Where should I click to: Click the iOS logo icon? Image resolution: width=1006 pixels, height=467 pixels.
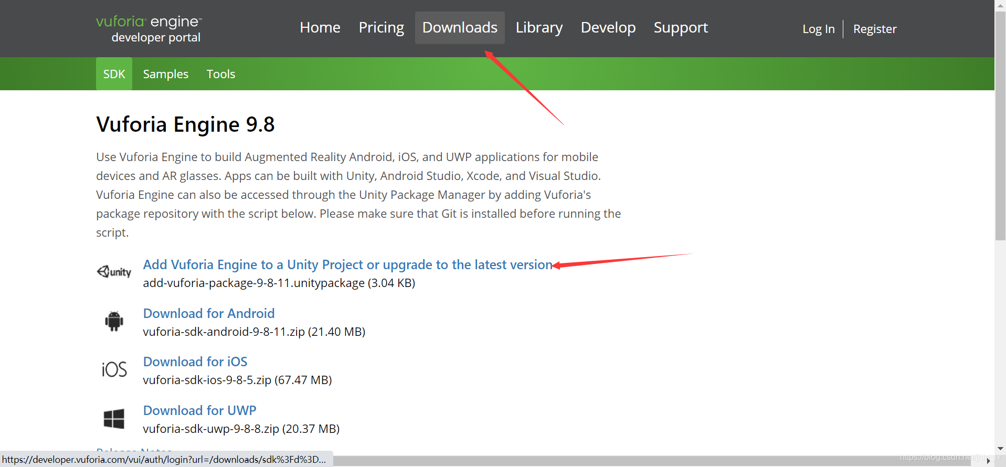point(114,369)
